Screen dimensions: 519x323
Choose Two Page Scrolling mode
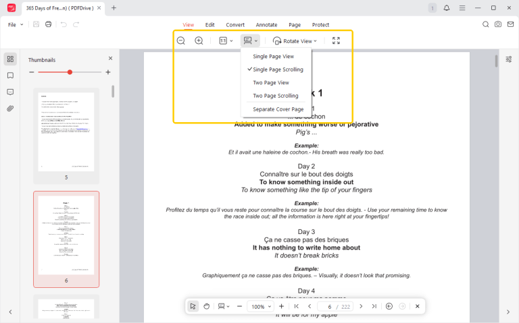275,96
